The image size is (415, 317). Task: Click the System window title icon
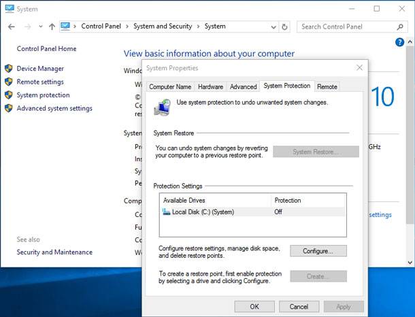point(10,8)
